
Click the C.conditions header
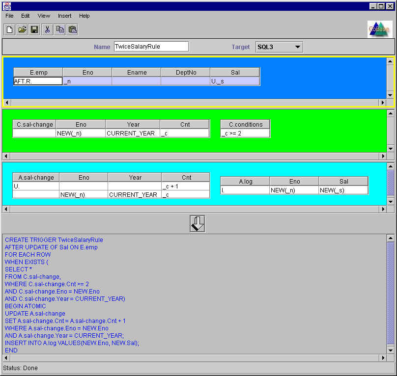point(245,125)
